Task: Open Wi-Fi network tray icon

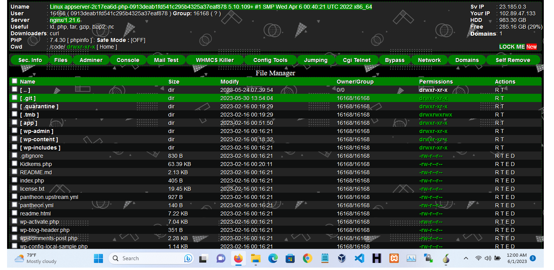Action: click(x=478, y=258)
